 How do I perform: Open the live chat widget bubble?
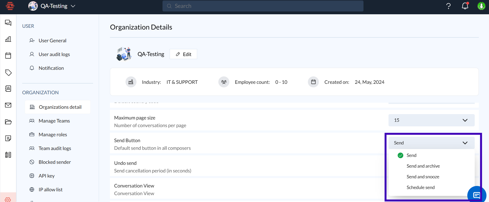pyautogui.click(x=476, y=195)
